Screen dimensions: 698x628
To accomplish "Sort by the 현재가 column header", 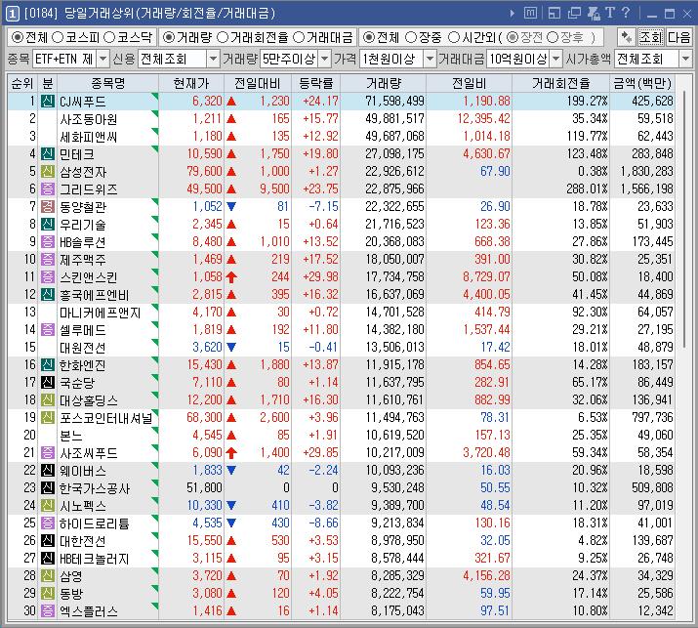I will pyautogui.click(x=191, y=83).
